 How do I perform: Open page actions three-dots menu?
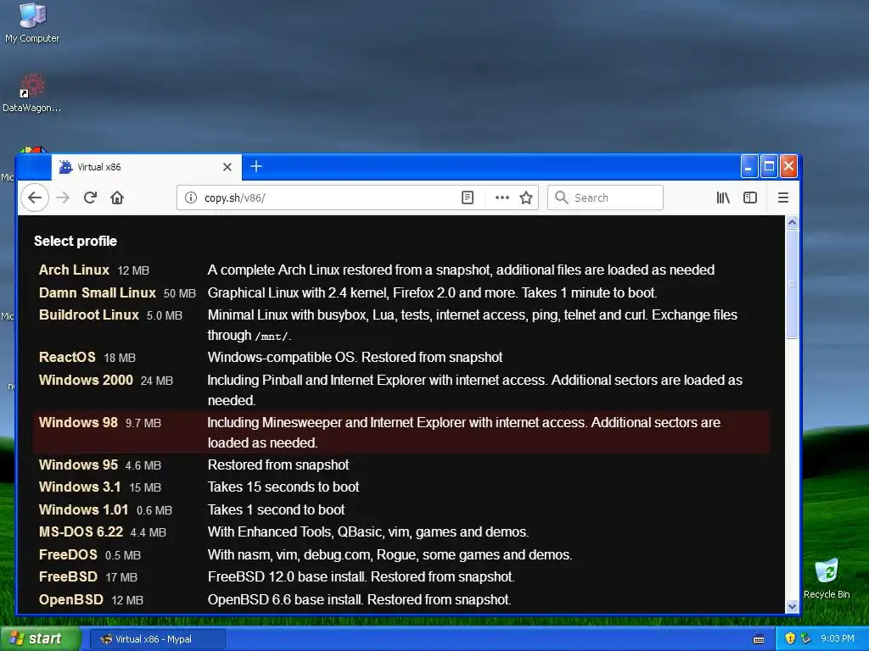502,198
